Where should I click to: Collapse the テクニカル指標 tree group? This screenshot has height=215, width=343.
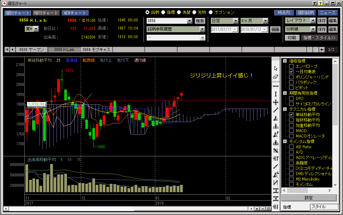tap(285, 109)
